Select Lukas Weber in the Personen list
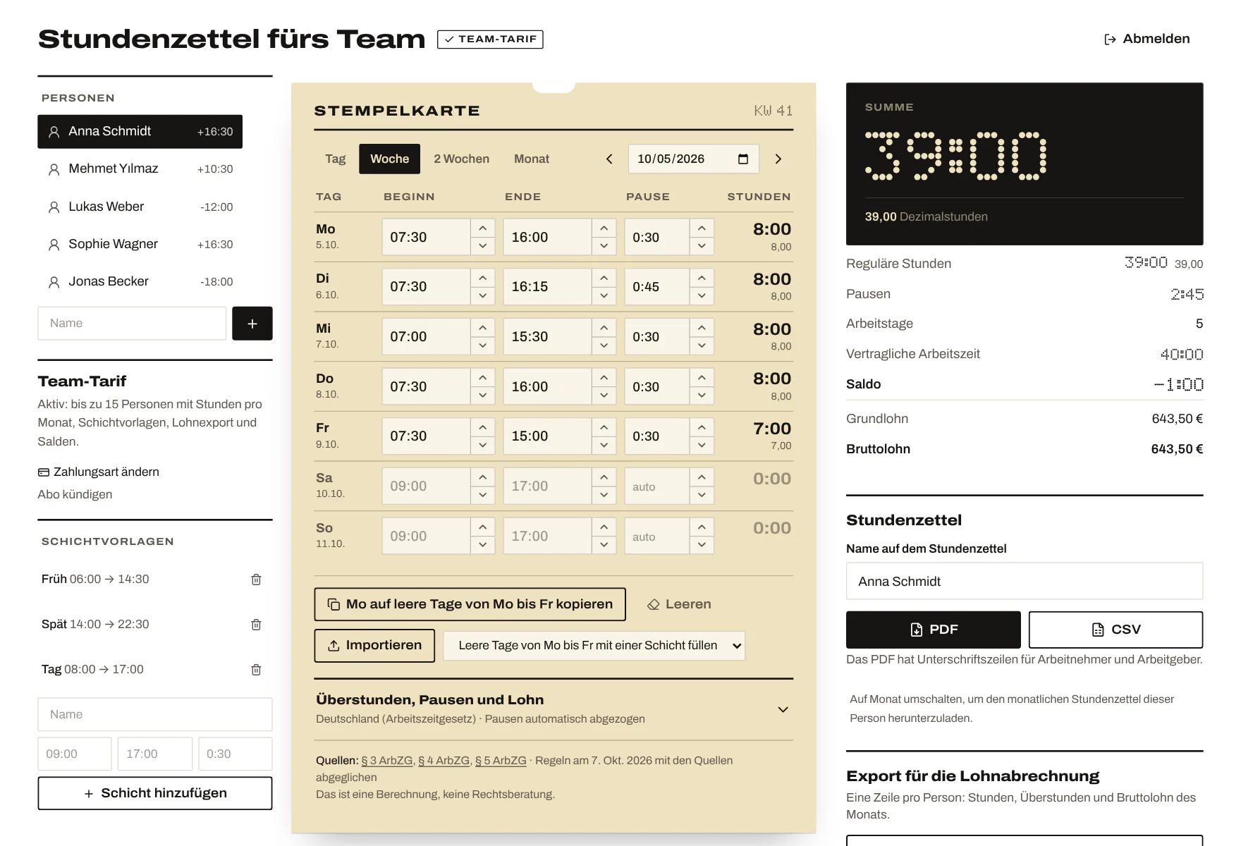 (140, 207)
